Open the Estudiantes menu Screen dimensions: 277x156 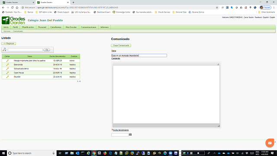click(x=56, y=27)
